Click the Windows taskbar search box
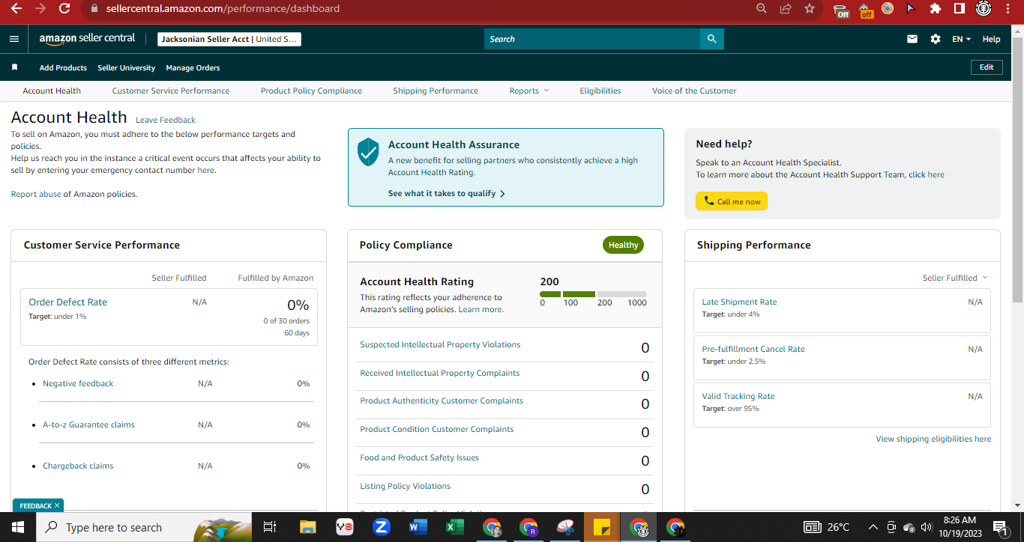This screenshot has width=1024, height=542. click(x=144, y=527)
